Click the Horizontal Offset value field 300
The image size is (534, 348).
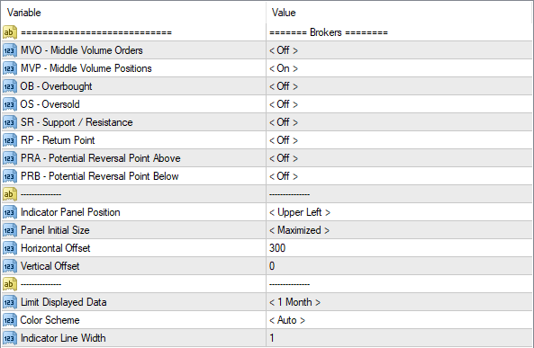[400, 248]
